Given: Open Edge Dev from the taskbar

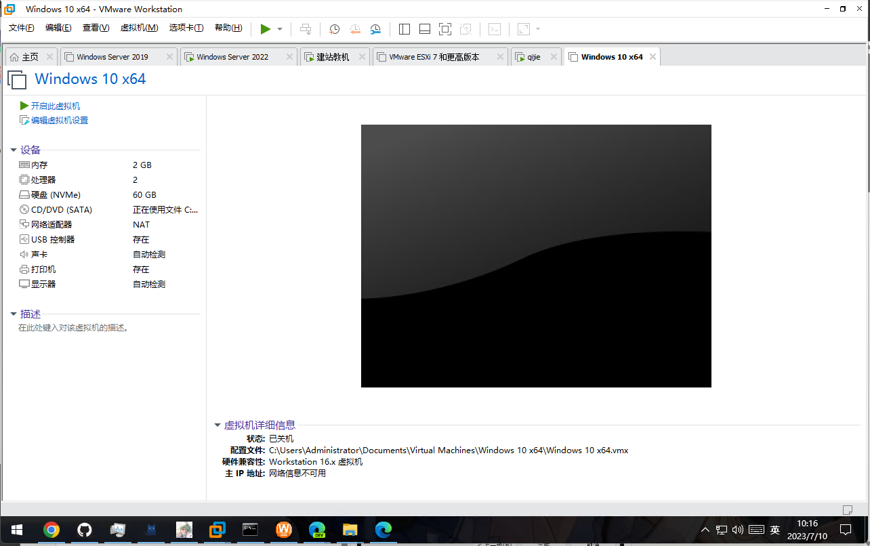Looking at the screenshot, I should pyautogui.click(x=316, y=530).
